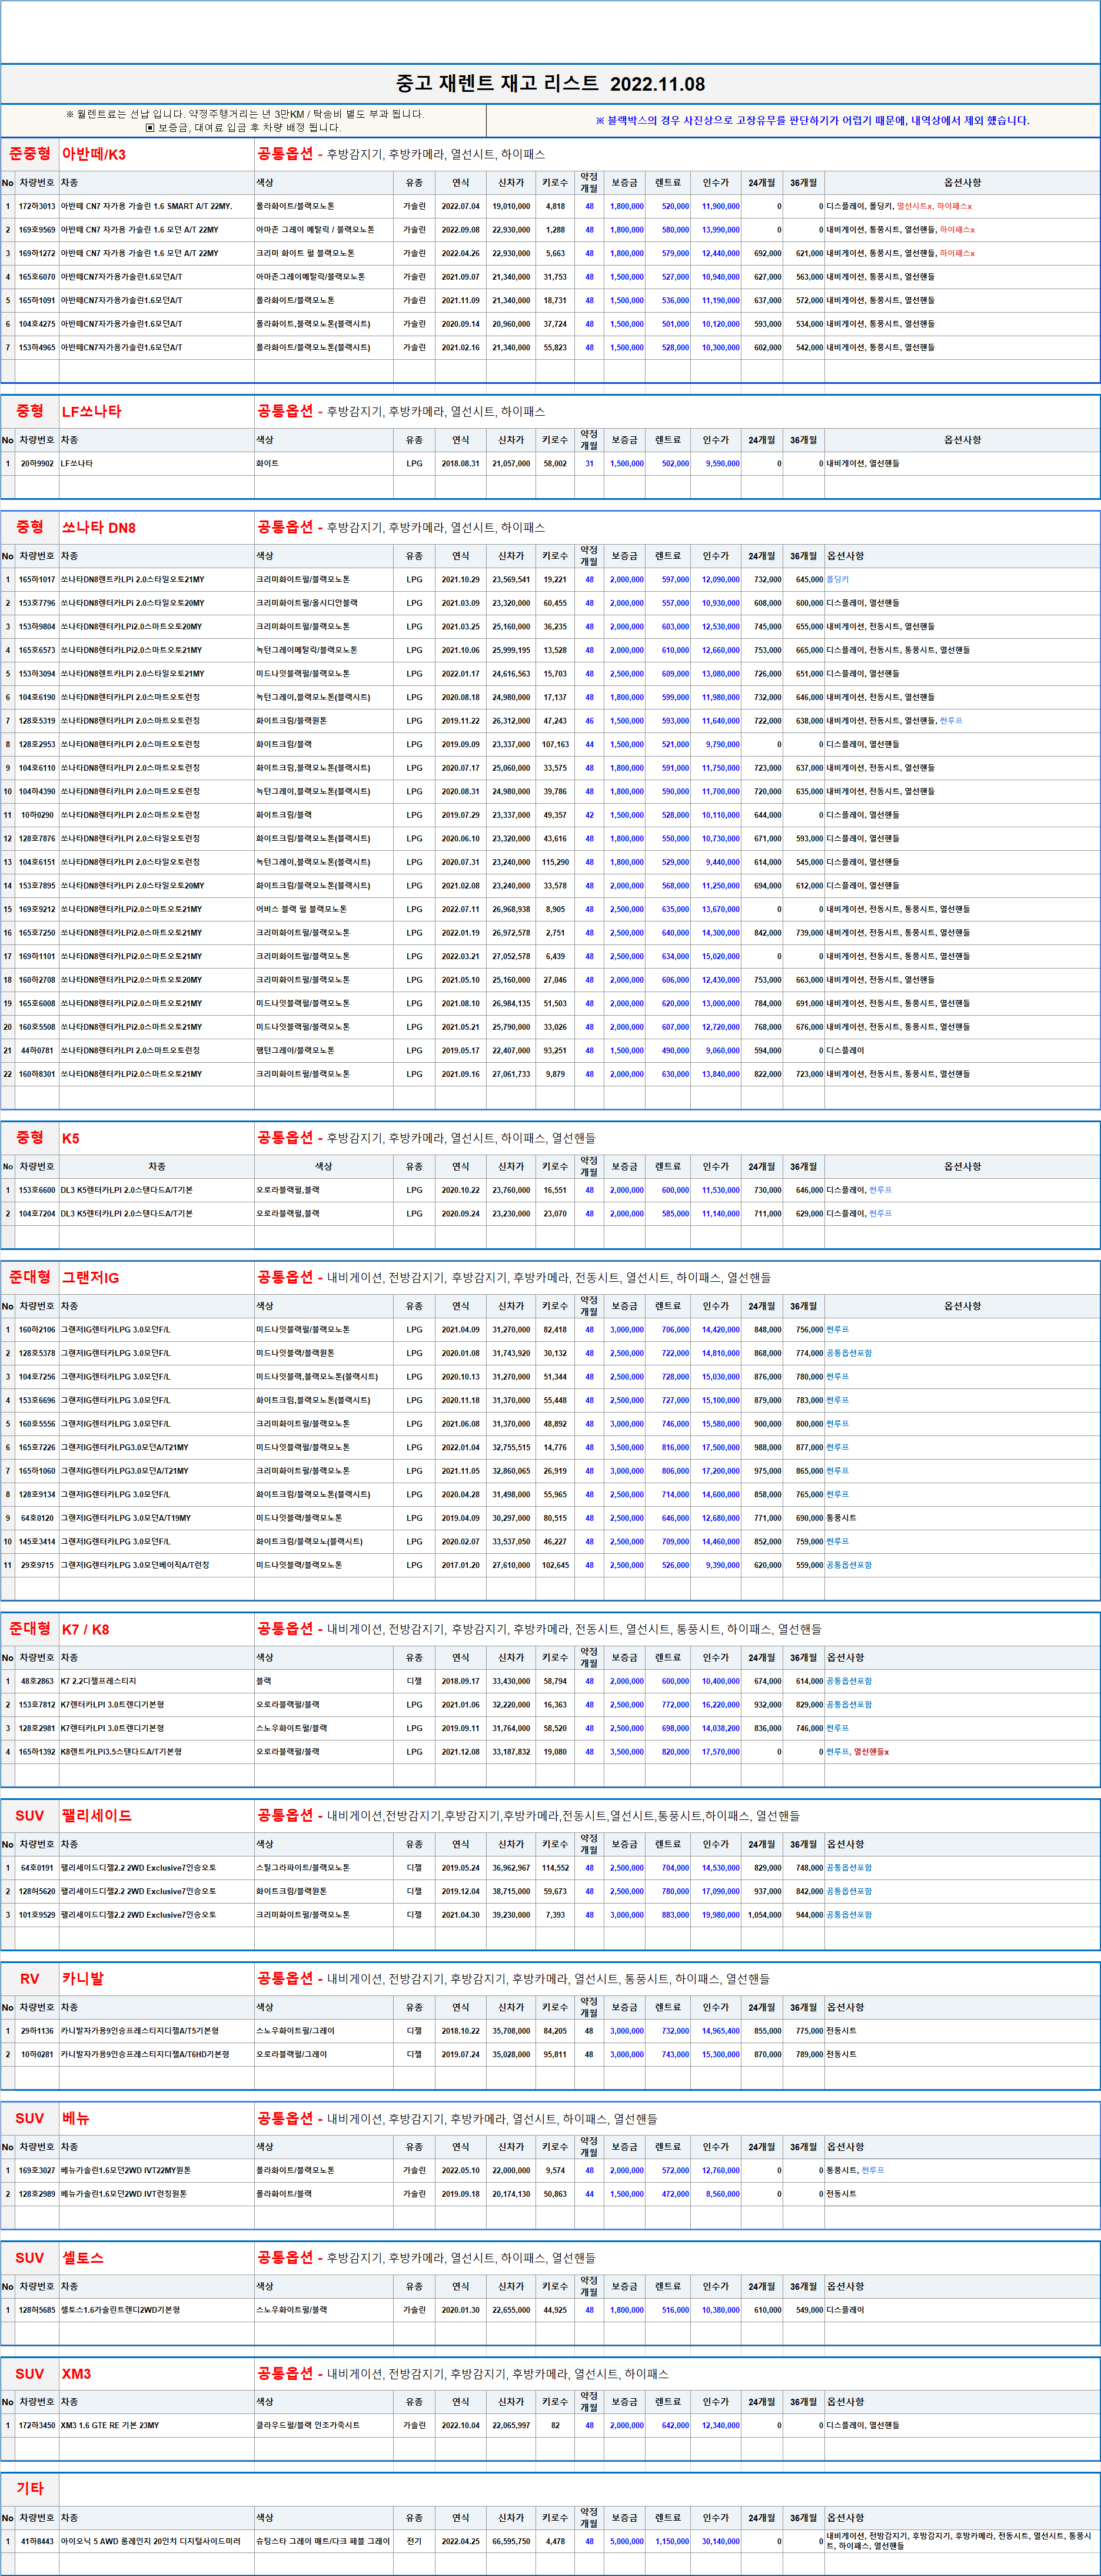Click plate number '41하8443'

[37, 2541]
